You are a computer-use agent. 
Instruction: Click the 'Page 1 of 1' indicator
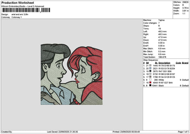pyautogui.click(x=183, y=132)
